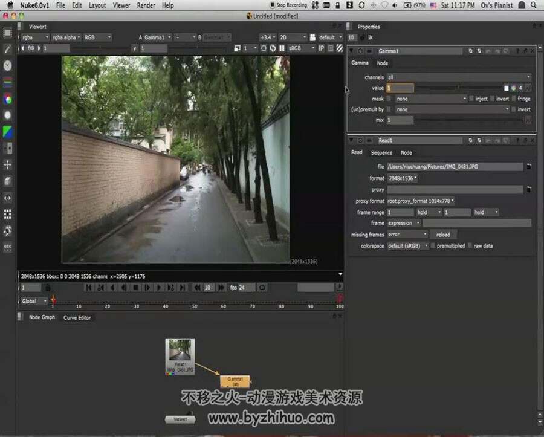Image resolution: width=544 pixels, height=437 pixels.
Task: Open the Viewer menu
Action: coord(121,5)
